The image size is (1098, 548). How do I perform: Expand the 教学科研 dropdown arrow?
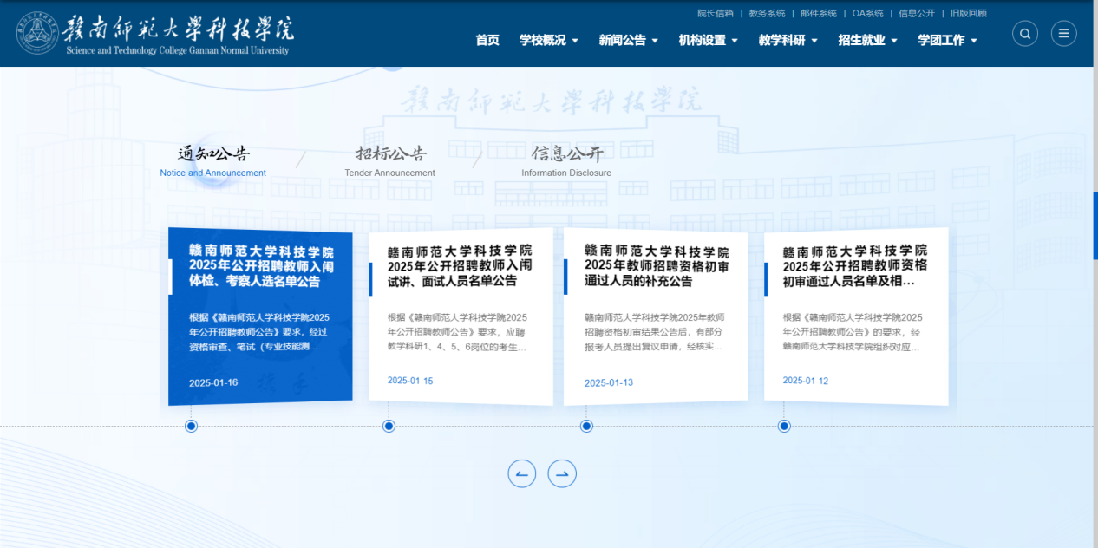(x=814, y=41)
